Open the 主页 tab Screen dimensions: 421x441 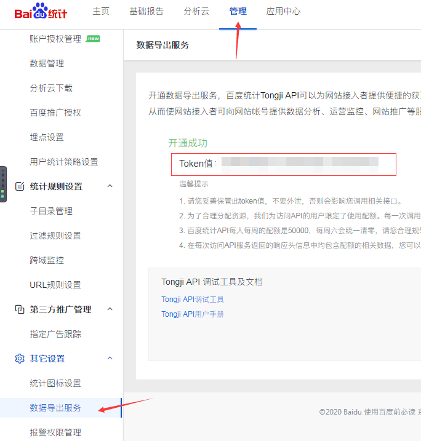(101, 11)
